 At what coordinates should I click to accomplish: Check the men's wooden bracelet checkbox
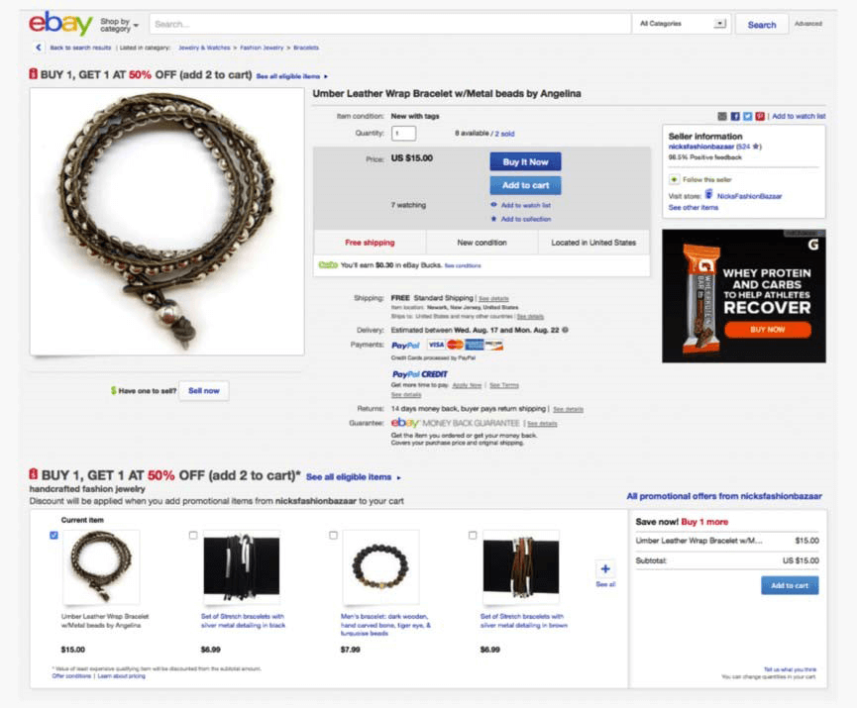point(333,536)
